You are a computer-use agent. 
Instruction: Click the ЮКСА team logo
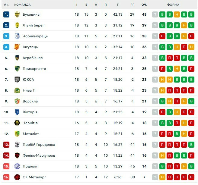point(17,80)
